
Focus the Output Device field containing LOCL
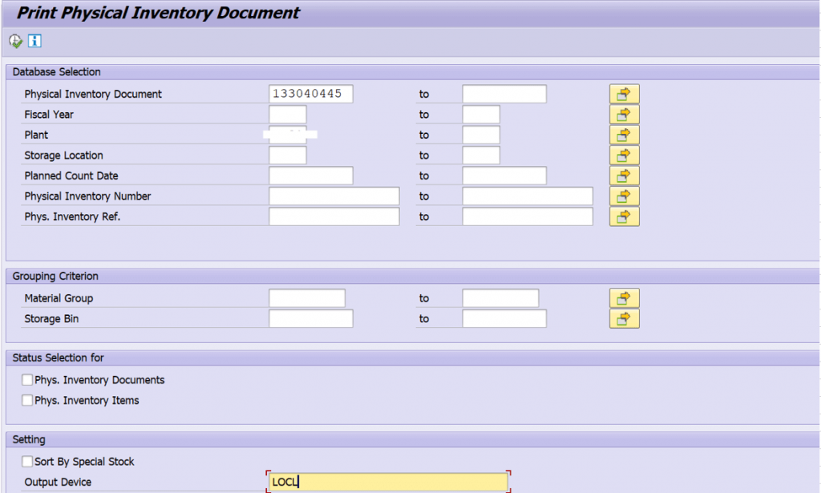coord(388,482)
